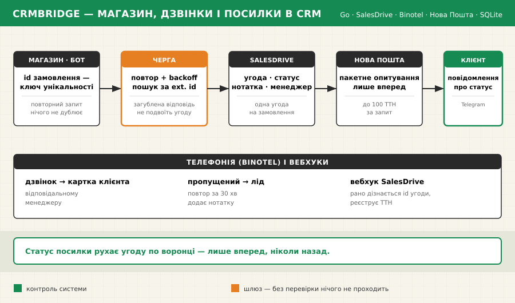Click the legend label 'шлюз — без перевірки нічого не проходить'
Viewport: 515px width, 303px height.
tap(316, 289)
